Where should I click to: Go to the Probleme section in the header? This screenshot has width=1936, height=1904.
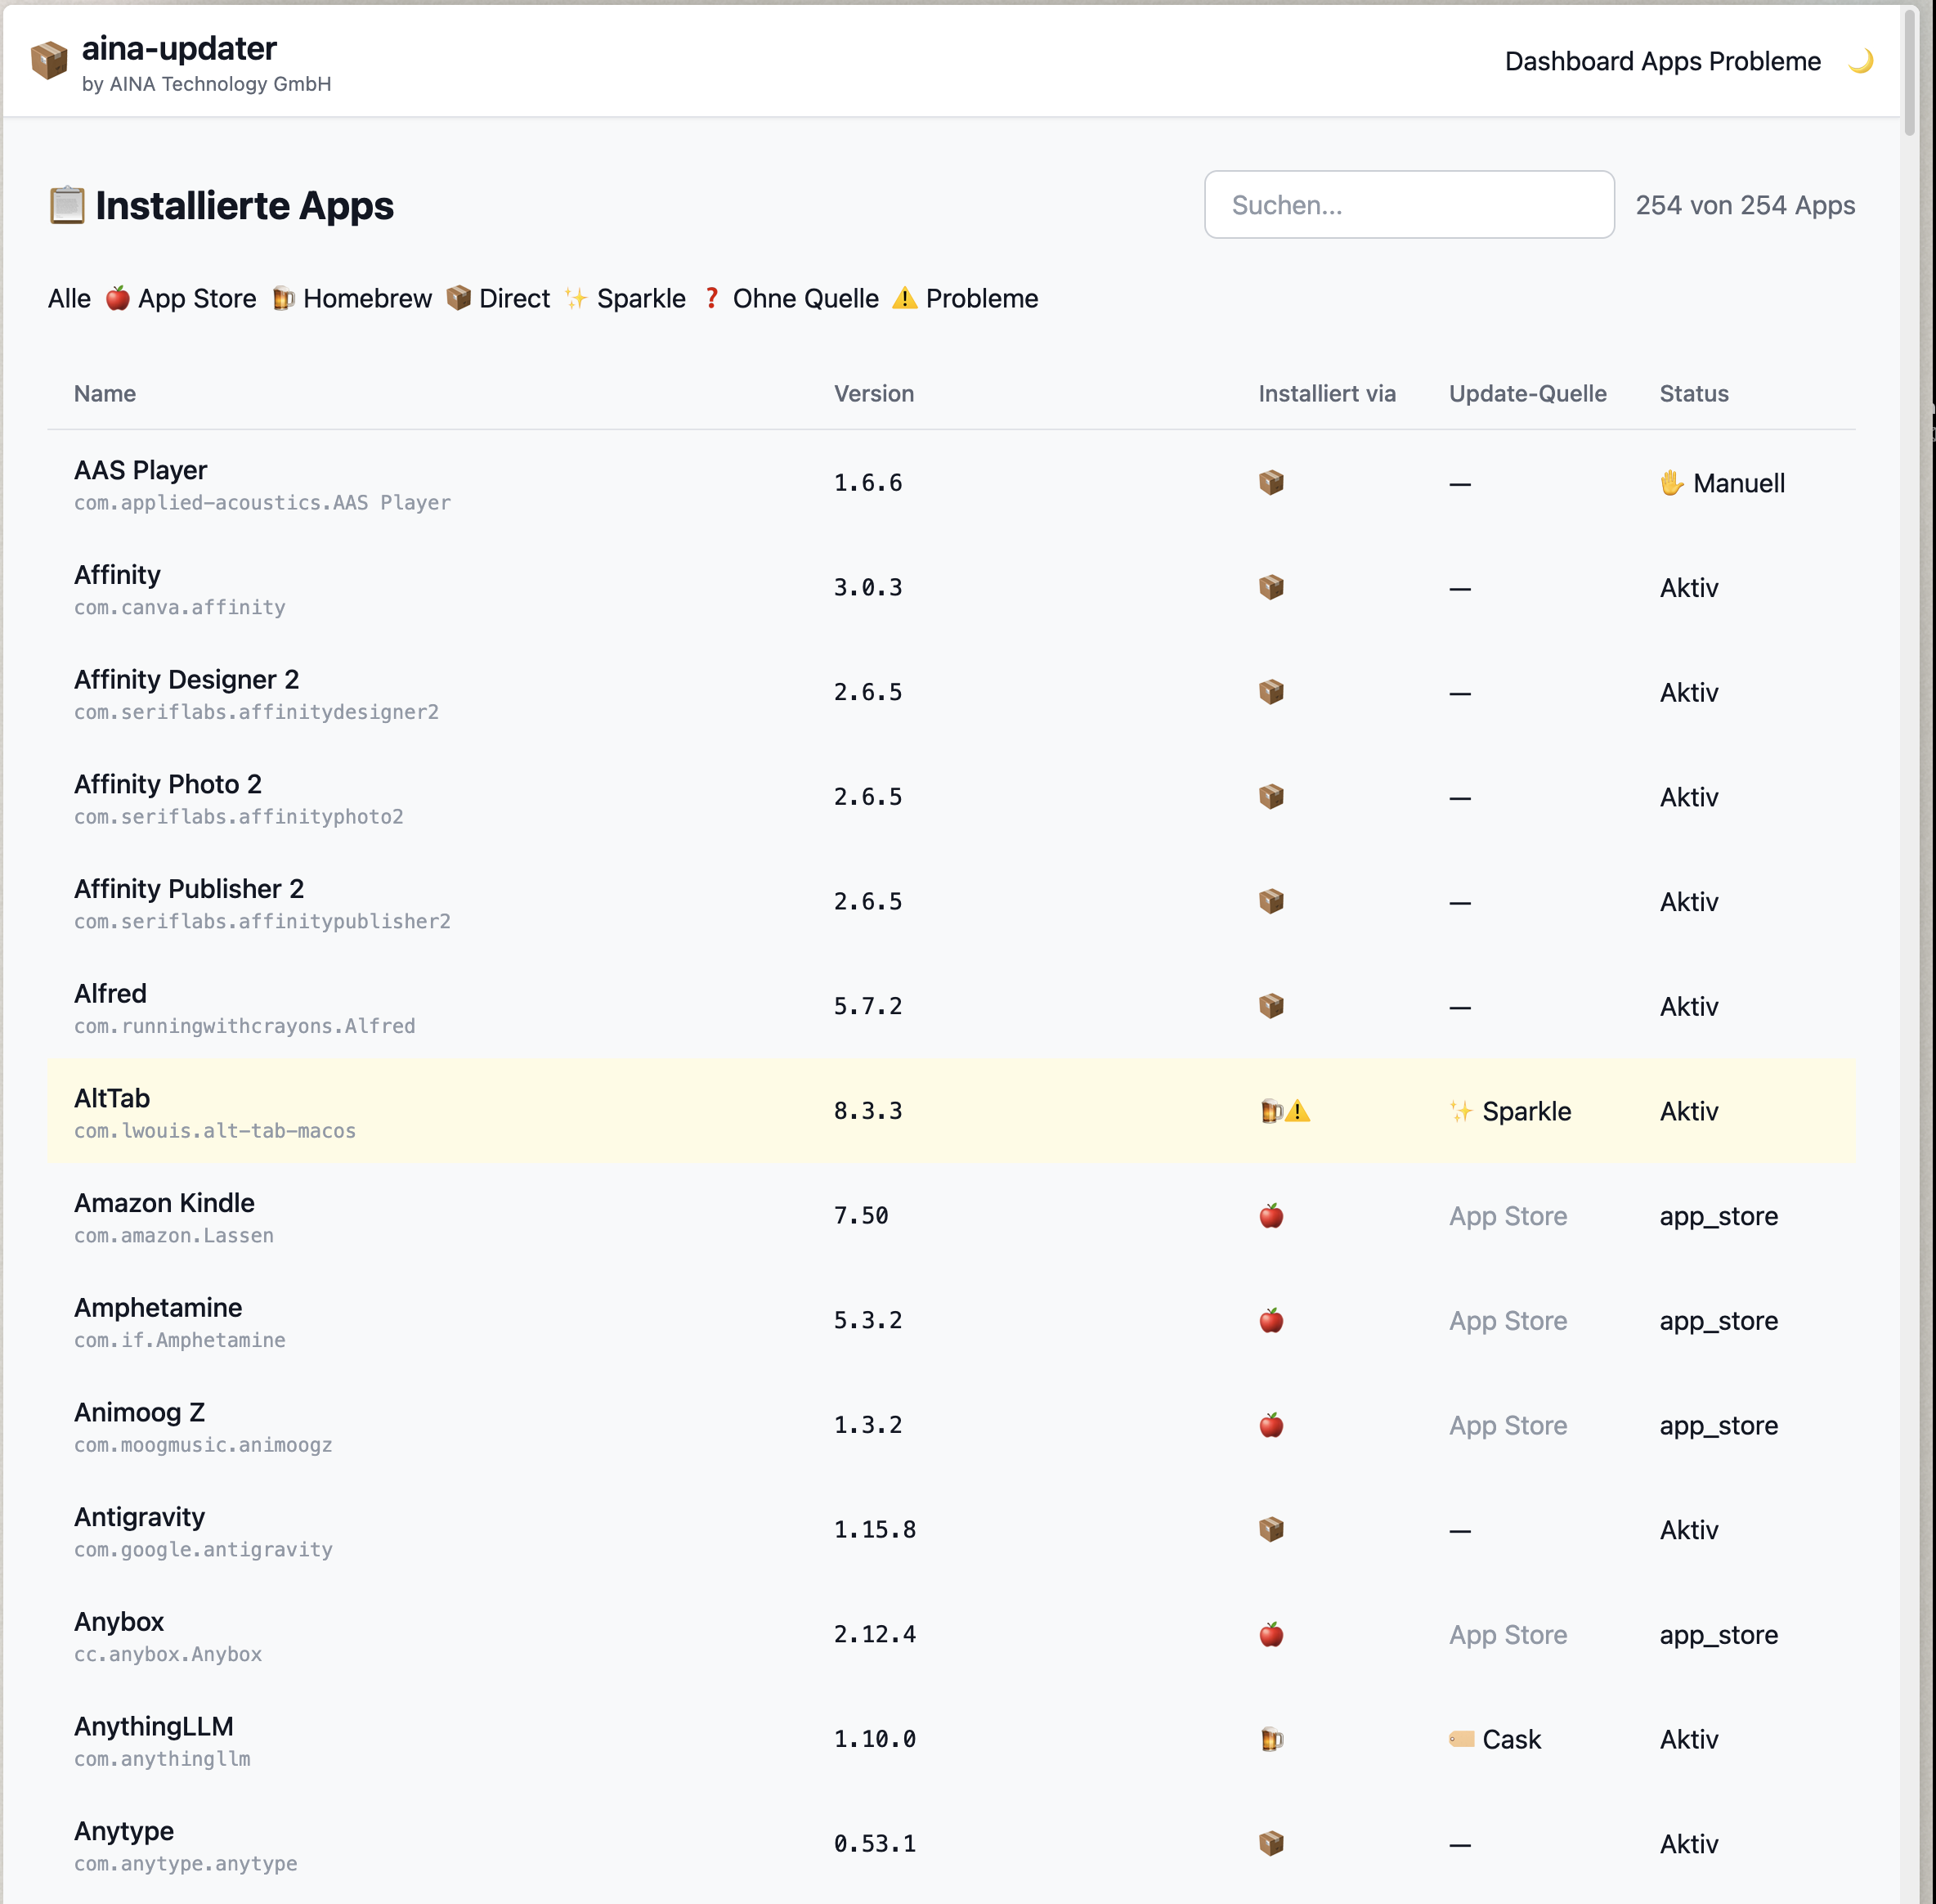[x=1767, y=61]
